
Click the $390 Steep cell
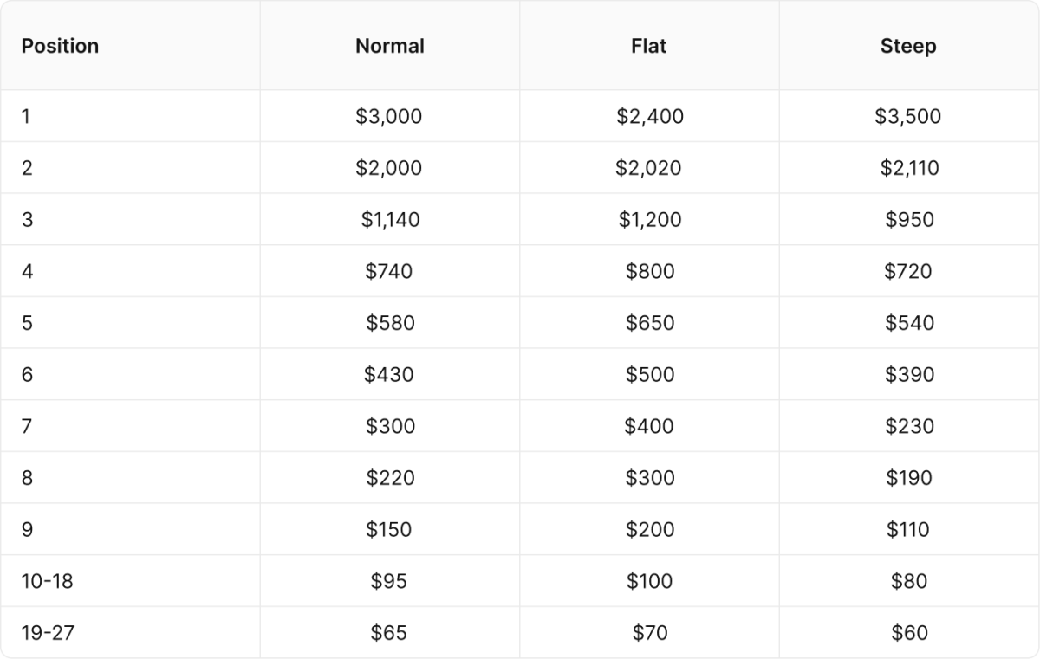[x=909, y=375]
